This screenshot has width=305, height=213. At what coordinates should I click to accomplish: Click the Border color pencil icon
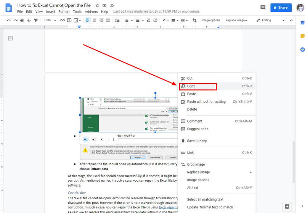[x=164, y=20]
